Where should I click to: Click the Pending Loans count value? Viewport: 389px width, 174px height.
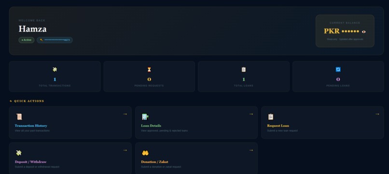click(x=338, y=80)
